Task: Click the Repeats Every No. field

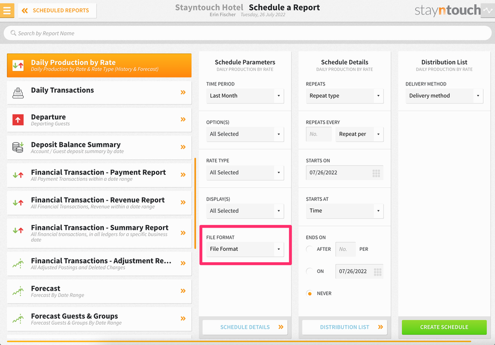Action: click(319, 134)
